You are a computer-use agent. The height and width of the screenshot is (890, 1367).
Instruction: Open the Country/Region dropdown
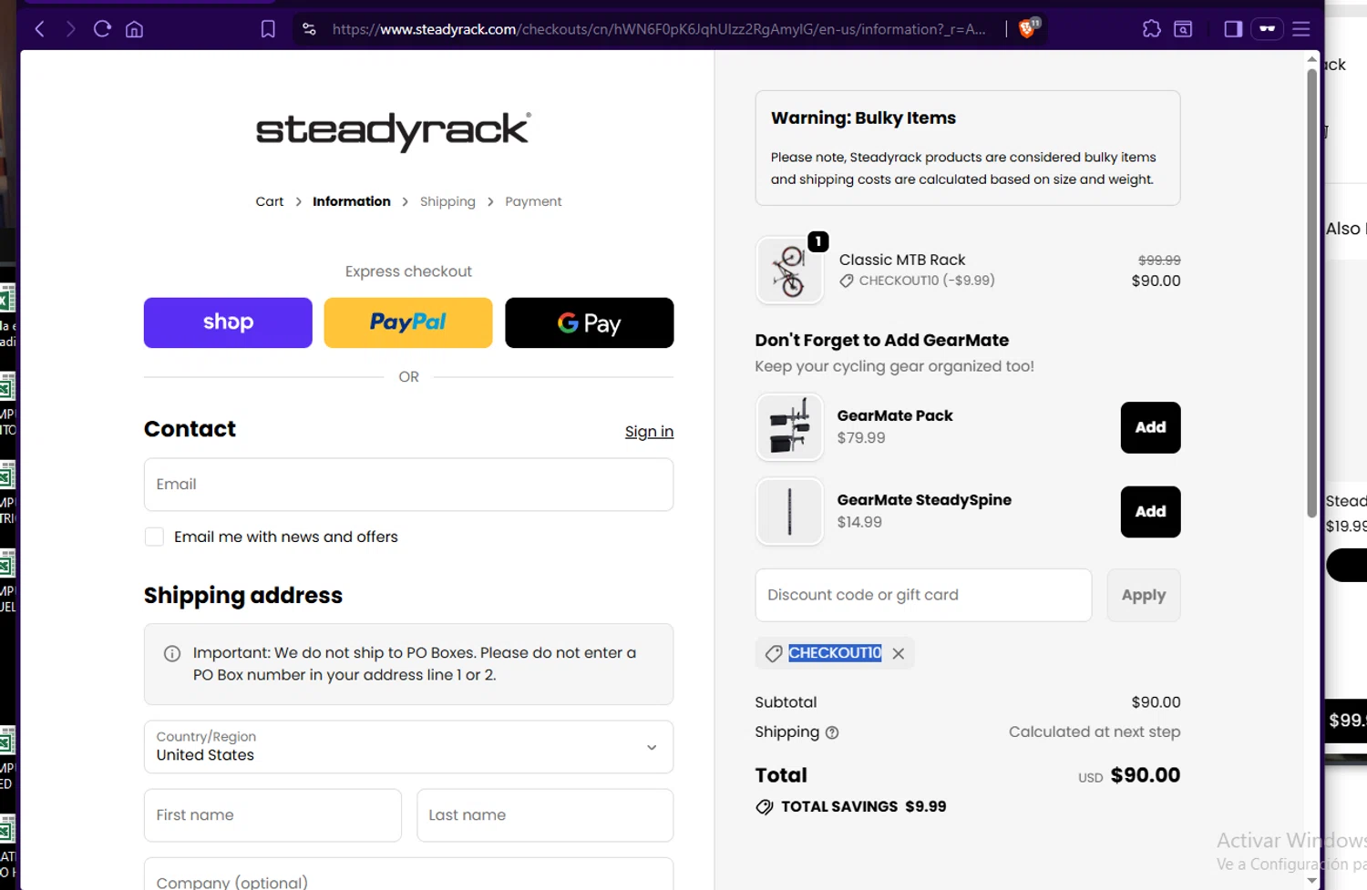(408, 747)
